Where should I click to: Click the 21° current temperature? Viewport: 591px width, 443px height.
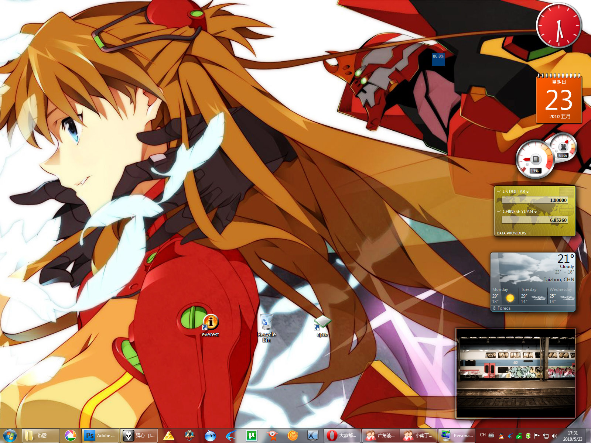click(x=566, y=258)
